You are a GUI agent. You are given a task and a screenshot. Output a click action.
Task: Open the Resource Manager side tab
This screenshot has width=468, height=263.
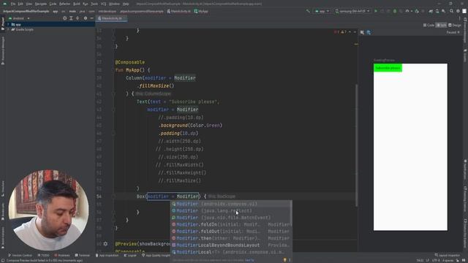(x=3, y=50)
